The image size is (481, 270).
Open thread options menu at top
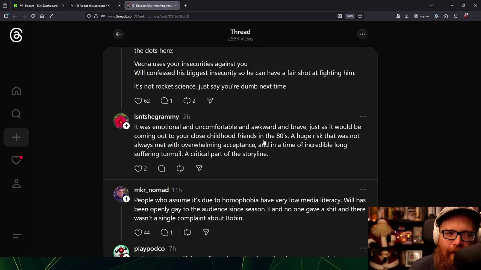(x=363, y=34)
